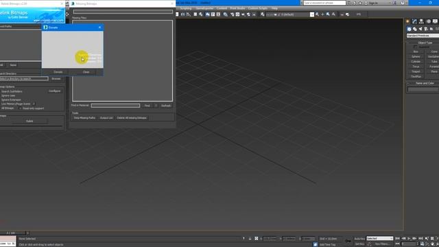Toggle the Scene Explorer toolbar icon
439x247 pixels.
(x=195, y=14)
